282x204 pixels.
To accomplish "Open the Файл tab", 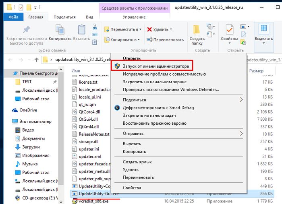I will [13, 17].
